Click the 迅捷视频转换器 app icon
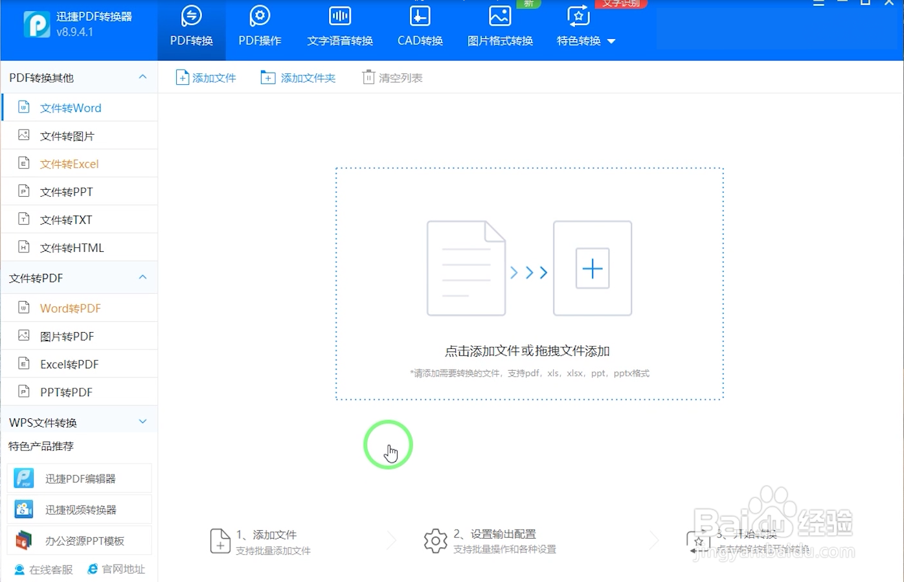The width and height of the screenshot is (904, 582). coord(24,509)
